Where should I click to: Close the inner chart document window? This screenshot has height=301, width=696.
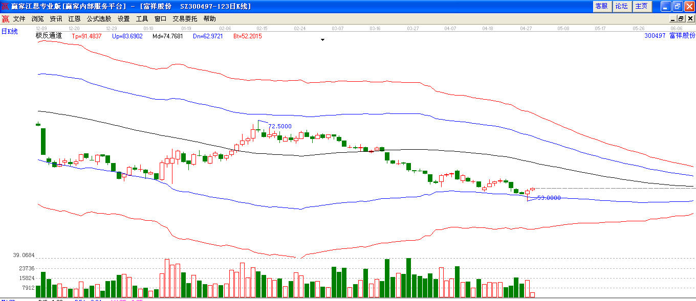click(689, 19)
